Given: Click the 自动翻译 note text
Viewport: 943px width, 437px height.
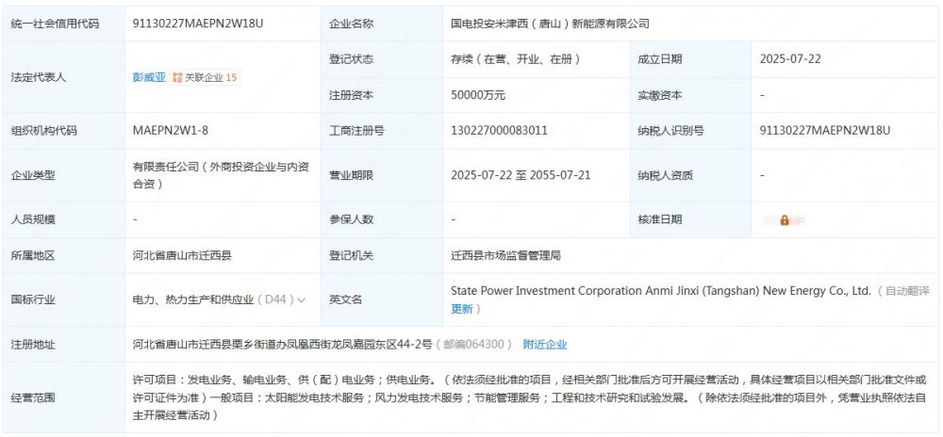Looking at the screenshot, I should coord(908,291).
